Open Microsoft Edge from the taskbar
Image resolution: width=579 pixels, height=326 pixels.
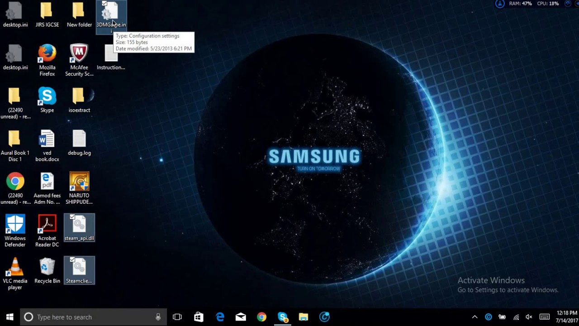pos(220,317)
